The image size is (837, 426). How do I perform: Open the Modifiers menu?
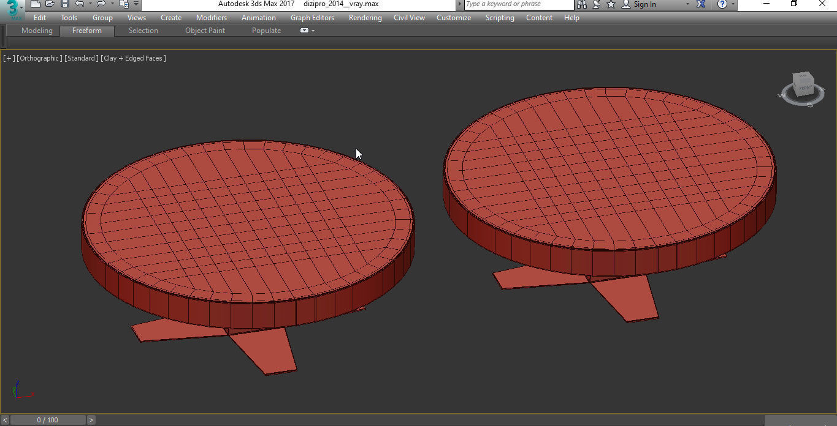click(212, 18)
